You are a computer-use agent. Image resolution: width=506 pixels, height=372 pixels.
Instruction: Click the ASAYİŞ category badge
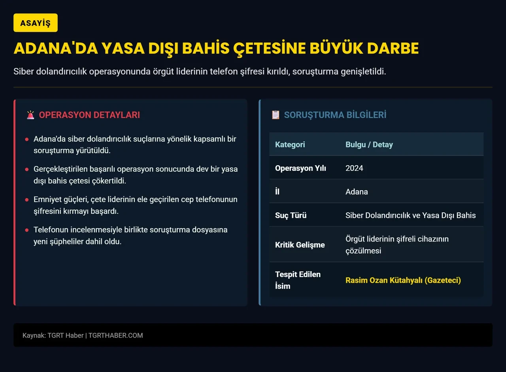(36, 23)
